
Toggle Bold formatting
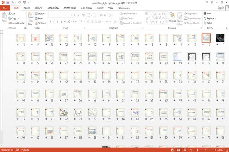[x=50, y=22]
